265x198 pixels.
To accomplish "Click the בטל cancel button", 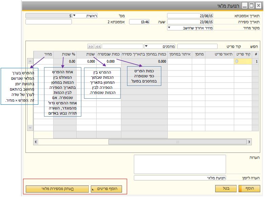I will pyautogui.click(x=226, y=189).
